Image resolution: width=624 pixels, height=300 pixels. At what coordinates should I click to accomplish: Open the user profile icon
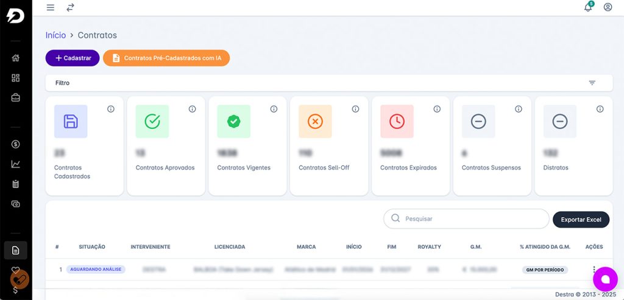pos(608,7)
